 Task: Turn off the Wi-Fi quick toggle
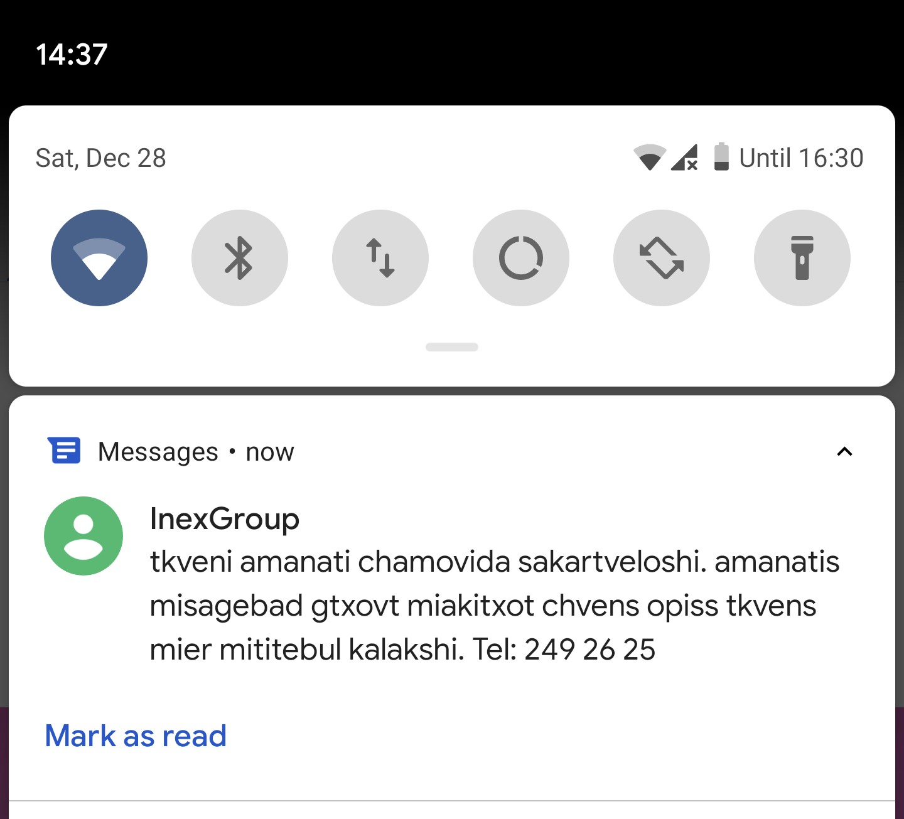99,258
